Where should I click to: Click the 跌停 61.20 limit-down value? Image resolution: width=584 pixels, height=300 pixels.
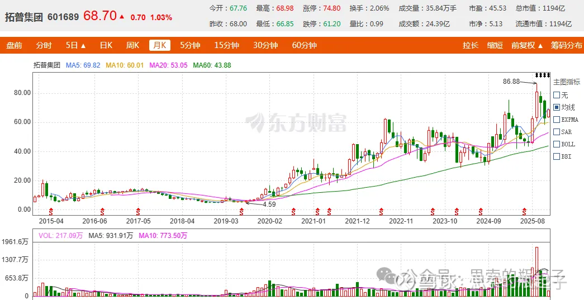tap(331, 24)
